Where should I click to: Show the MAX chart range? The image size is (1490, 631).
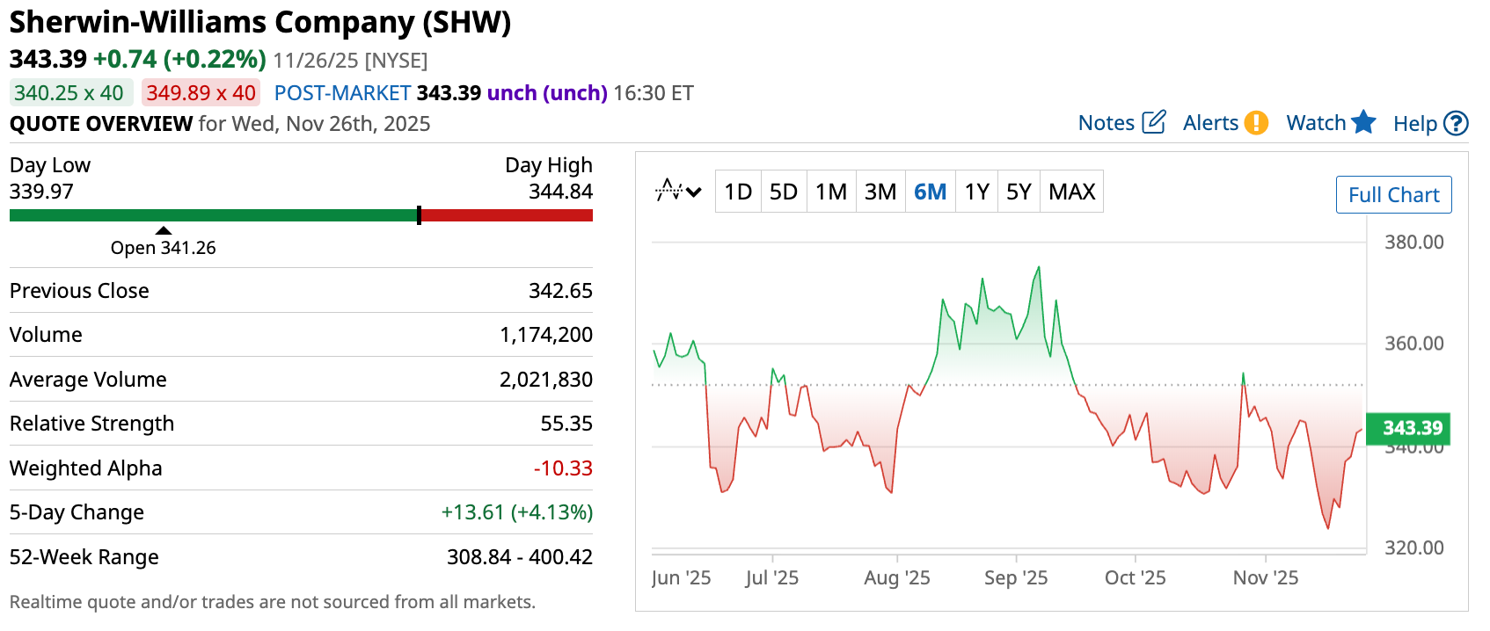point(1071,192)
